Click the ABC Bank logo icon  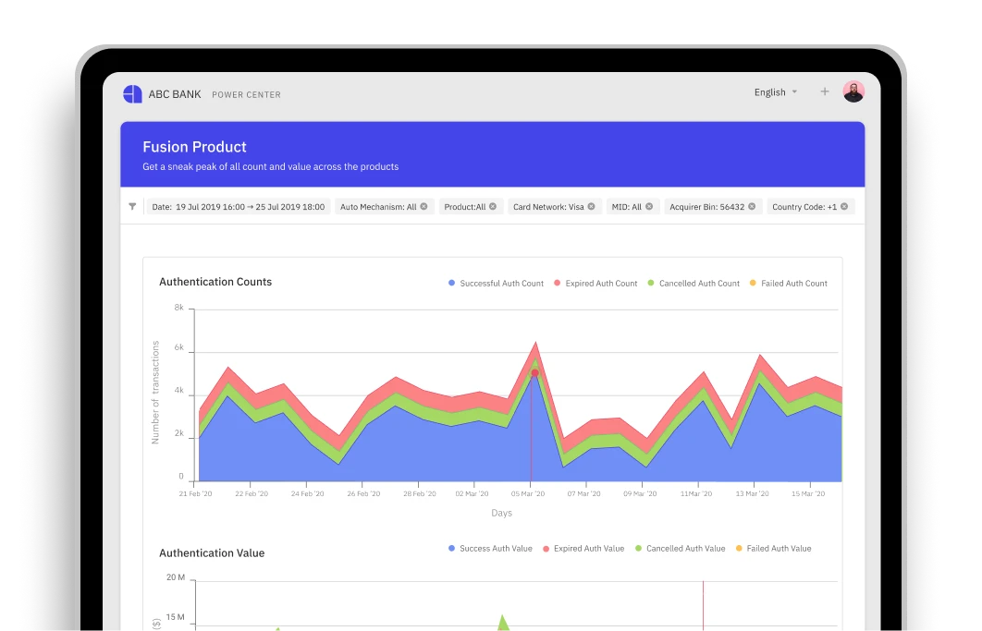133,94
